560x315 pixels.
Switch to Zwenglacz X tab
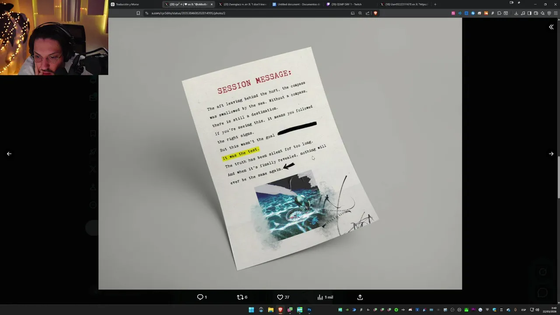tap(243, 4)
